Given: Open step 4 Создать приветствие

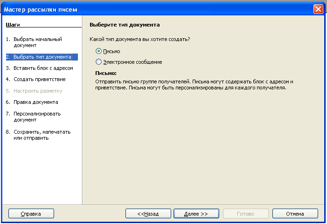Looking at the screenshot, I should coord(35,79).
